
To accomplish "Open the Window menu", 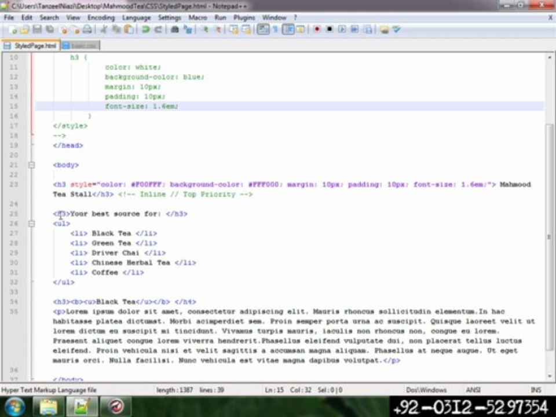I will [274, 17].
